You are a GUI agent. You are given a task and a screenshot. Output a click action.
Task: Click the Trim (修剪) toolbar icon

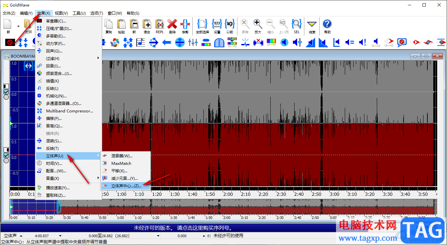pyautogui.click(x=185, y=24)
